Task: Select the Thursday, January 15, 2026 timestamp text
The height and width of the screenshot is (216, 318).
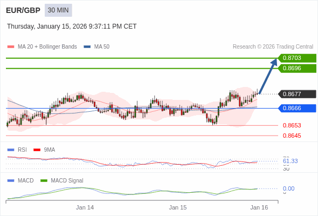Action: point(72,26)
